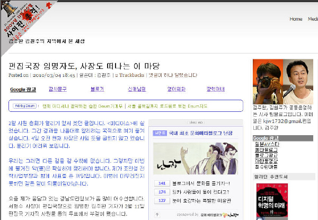Screen dimensions: 318x220
Task: Click the Google 광고 label above the post
Action: (x=23, y=90)
